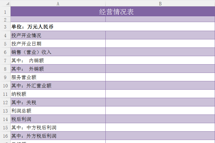The height and width of the screenshot is (143, 215).
Task: Select the 销售（营业）收入 cell
Action: pyautogui.click(x=31, y=52)
